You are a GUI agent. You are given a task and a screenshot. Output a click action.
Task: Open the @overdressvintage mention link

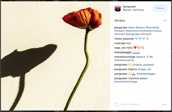[x=126, y=82]
